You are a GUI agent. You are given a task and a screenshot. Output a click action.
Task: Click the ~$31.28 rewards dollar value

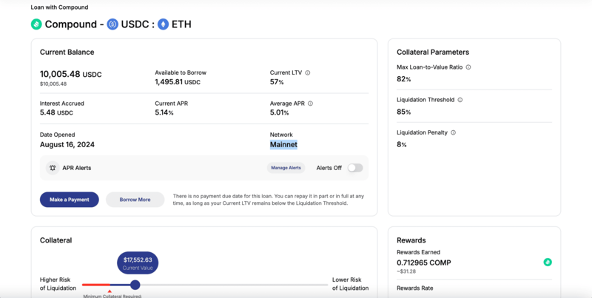point(406,271)
